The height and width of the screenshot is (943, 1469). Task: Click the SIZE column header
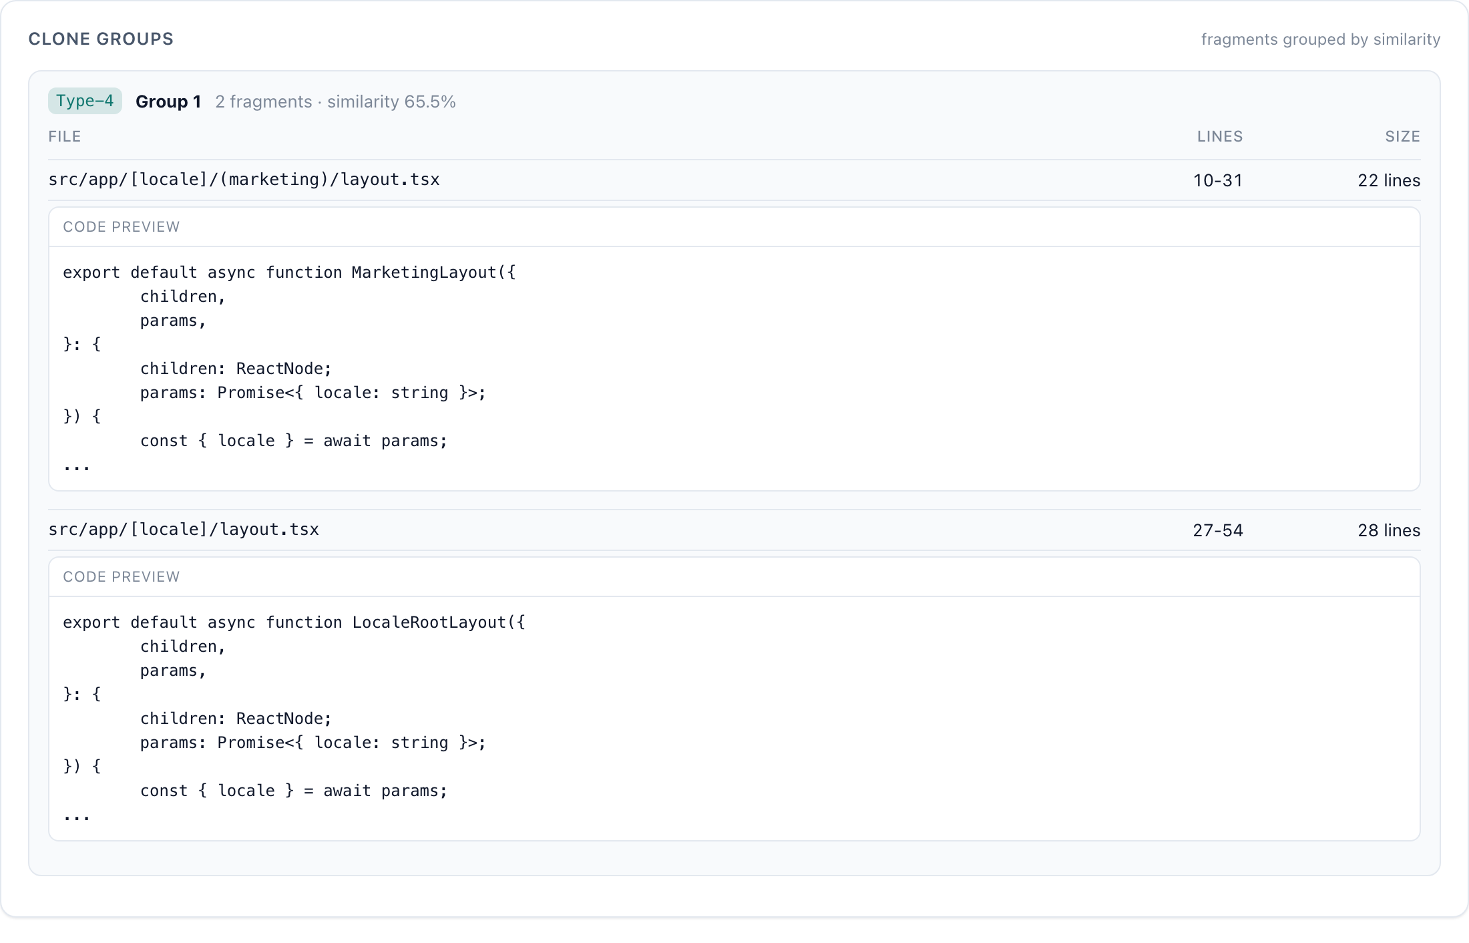pyautogui.click(x=1402, y=136)
